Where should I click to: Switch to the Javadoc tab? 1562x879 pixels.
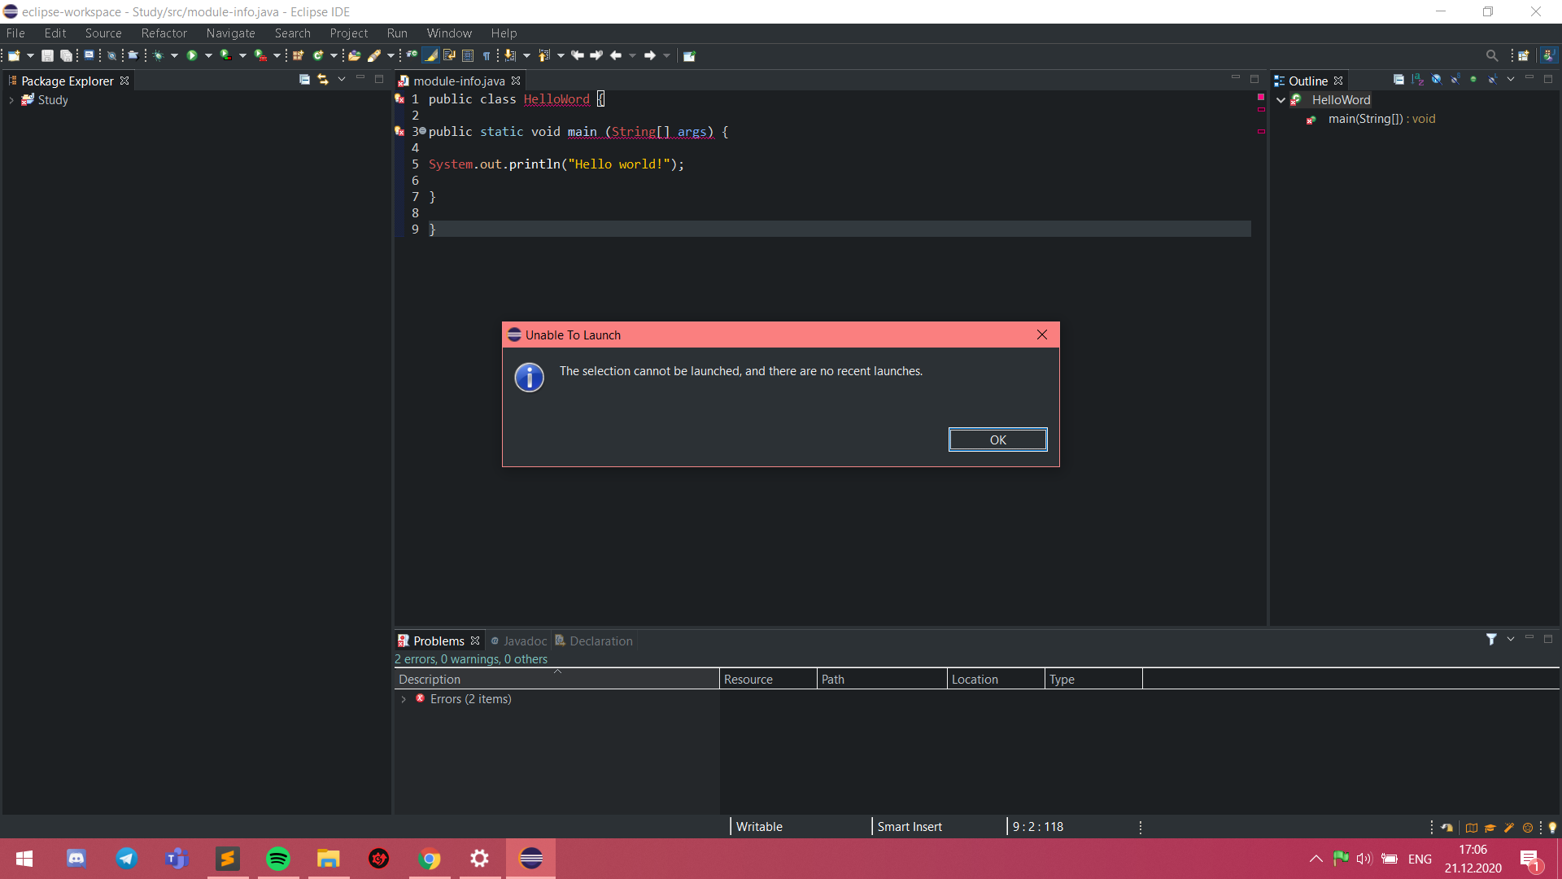[x=519, y=641]
